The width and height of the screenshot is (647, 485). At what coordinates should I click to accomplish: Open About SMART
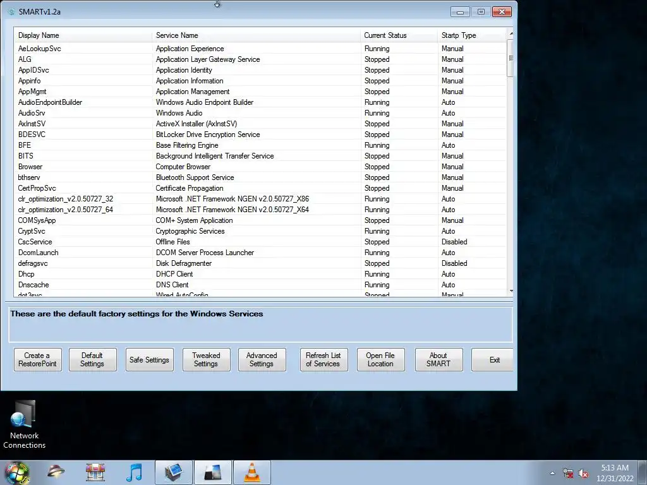coord(438,359)
